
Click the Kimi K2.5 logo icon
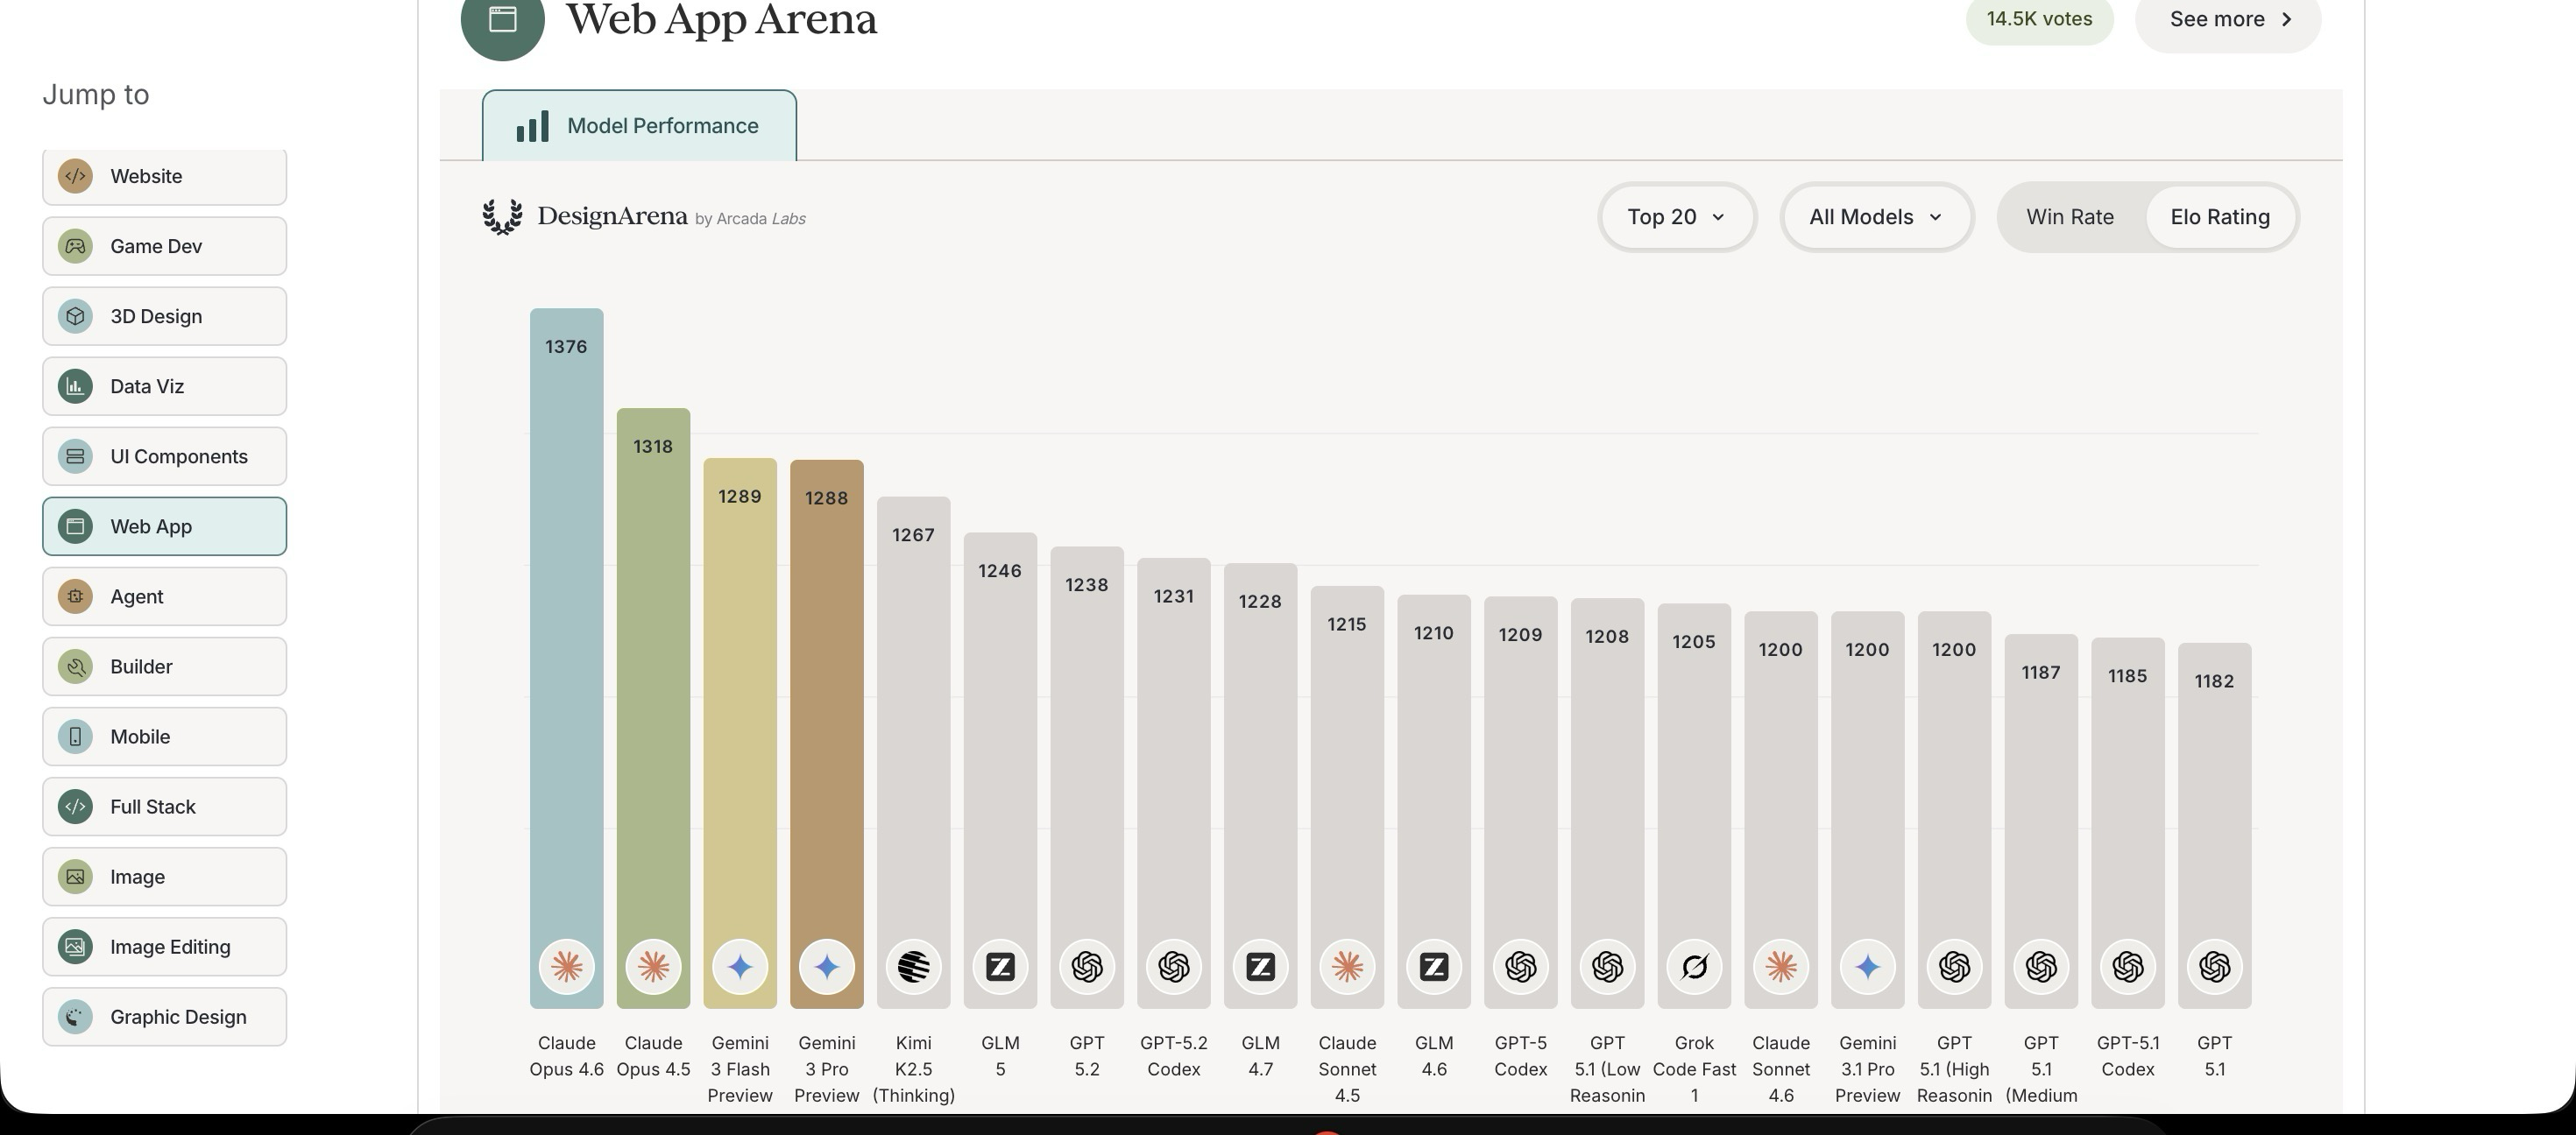(913, 967)
